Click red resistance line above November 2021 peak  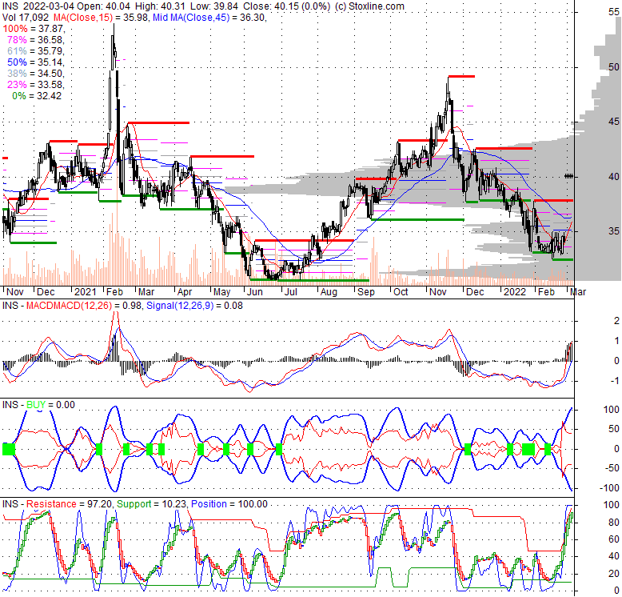tap(461, 76)
